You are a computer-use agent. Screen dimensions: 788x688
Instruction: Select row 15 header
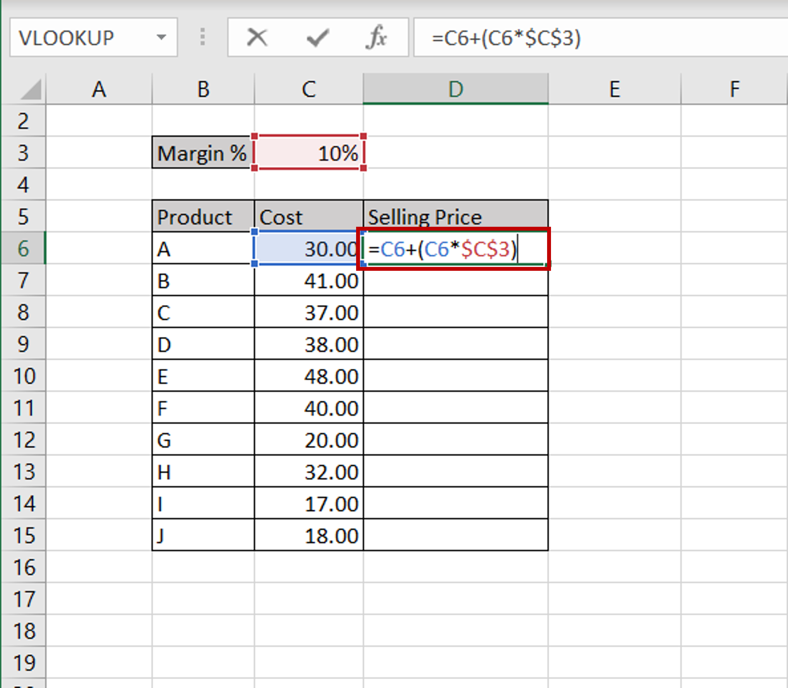point(23,535)
